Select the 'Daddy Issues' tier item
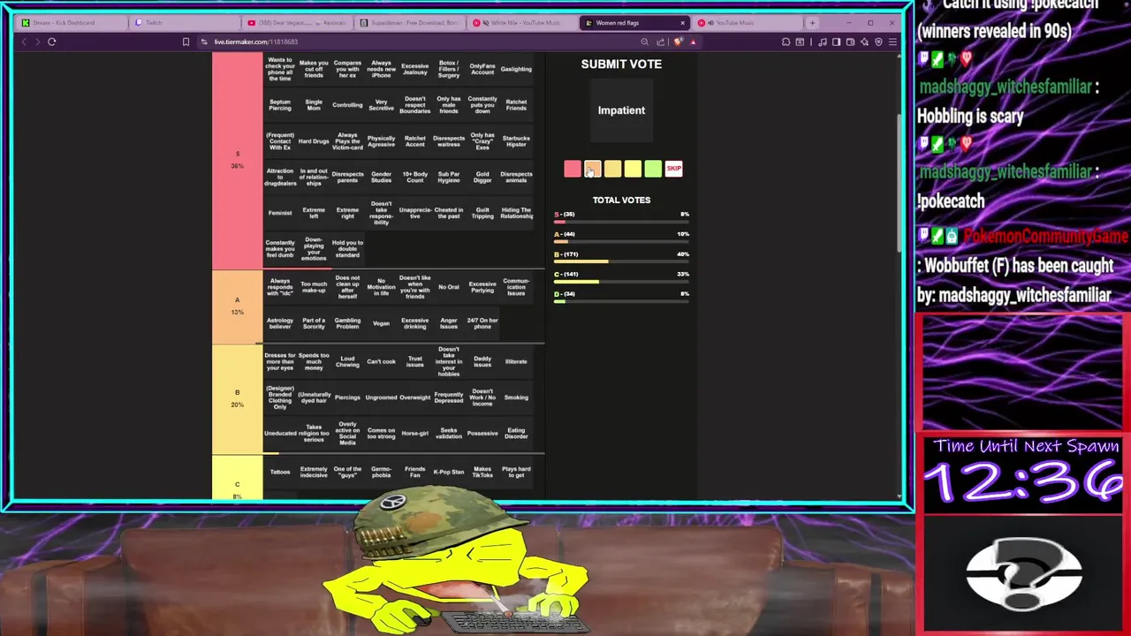Viewport: 1131px width, 636px height. (482, 361)
